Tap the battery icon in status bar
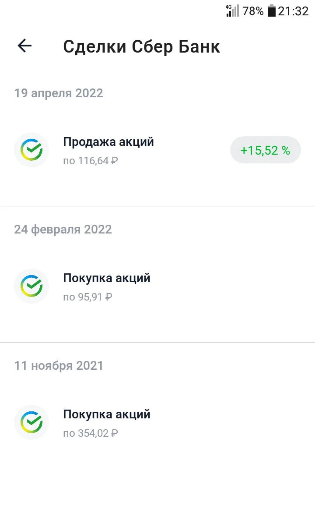 [x=272, y=11]
